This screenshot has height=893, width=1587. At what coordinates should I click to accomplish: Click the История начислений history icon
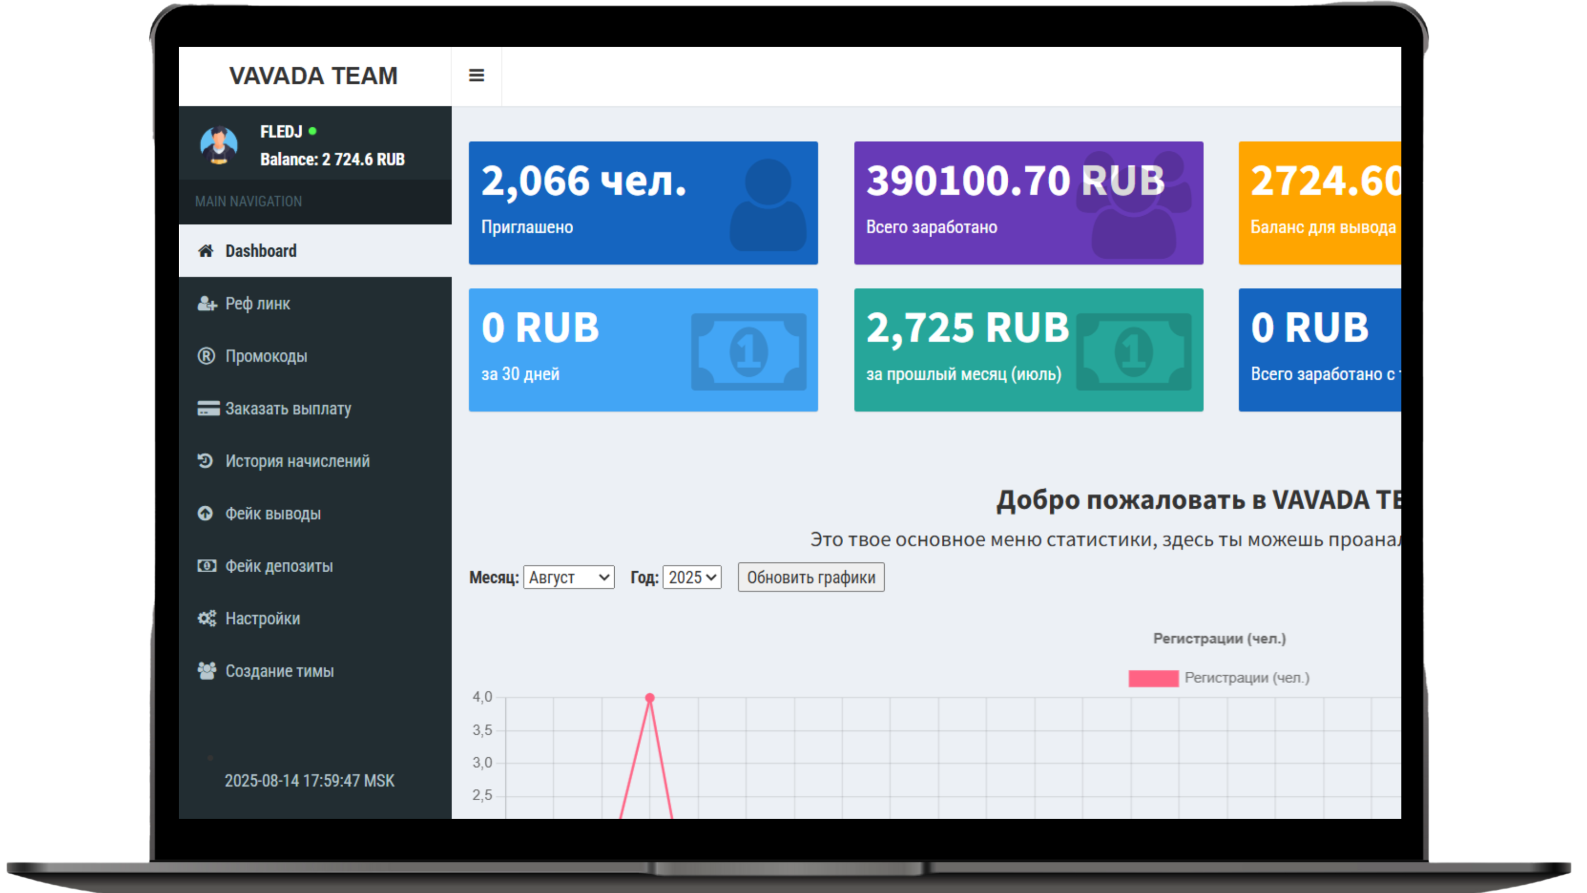tap(205, 461)
